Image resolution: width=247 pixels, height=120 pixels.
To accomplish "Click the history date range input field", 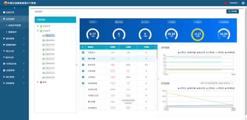I will point(217,83).
